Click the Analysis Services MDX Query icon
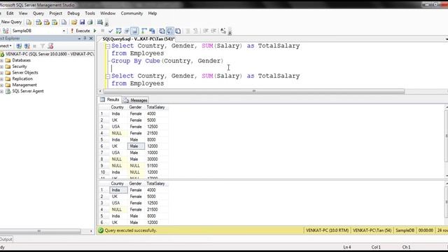The width and height of the screenshot is (448, 252). pyautogui.click(x=38, y=22)
